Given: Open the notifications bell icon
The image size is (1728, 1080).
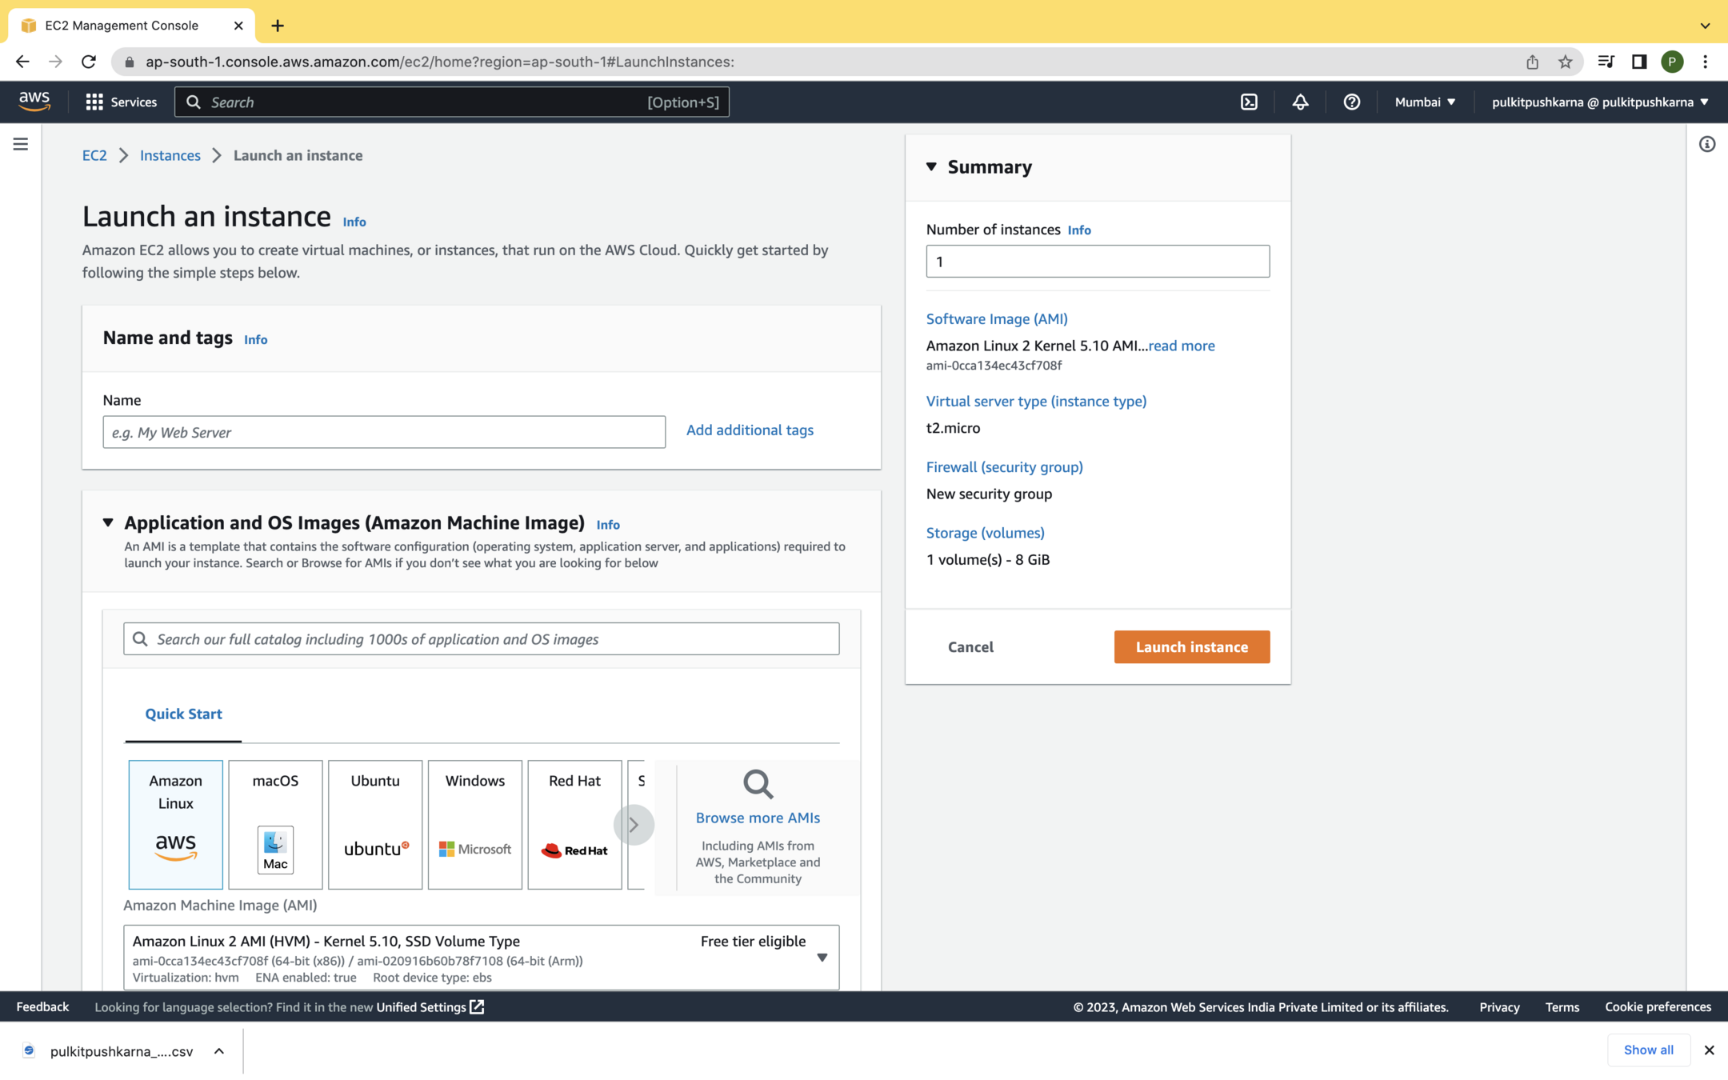Looking at the screenshot, I should (x=1300, y=102).
